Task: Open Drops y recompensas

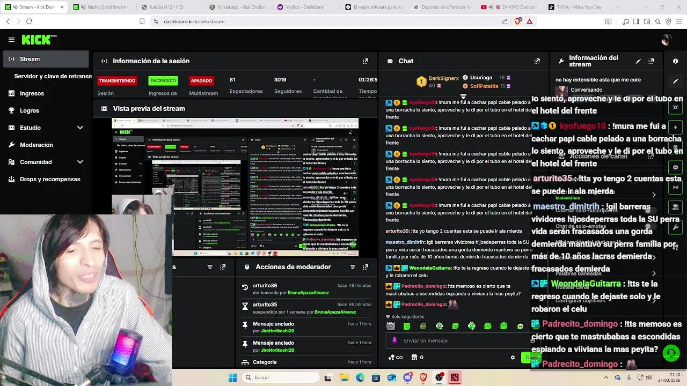Action: [x=46, y=179]
